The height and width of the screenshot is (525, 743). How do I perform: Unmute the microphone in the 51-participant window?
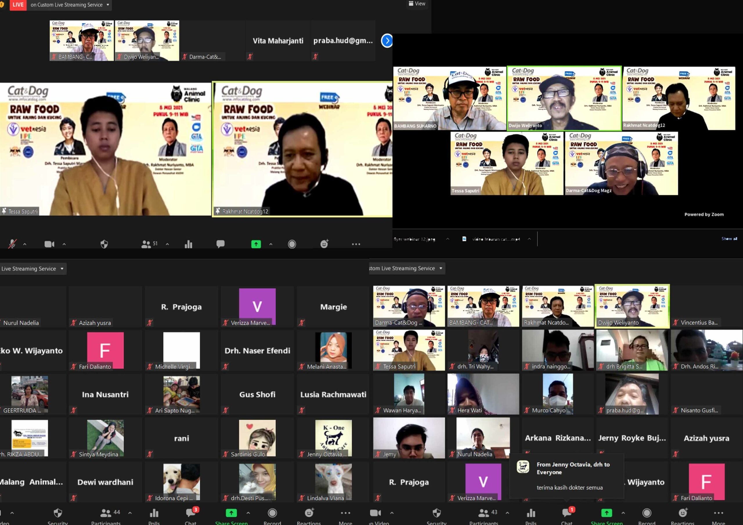point(12,244)
